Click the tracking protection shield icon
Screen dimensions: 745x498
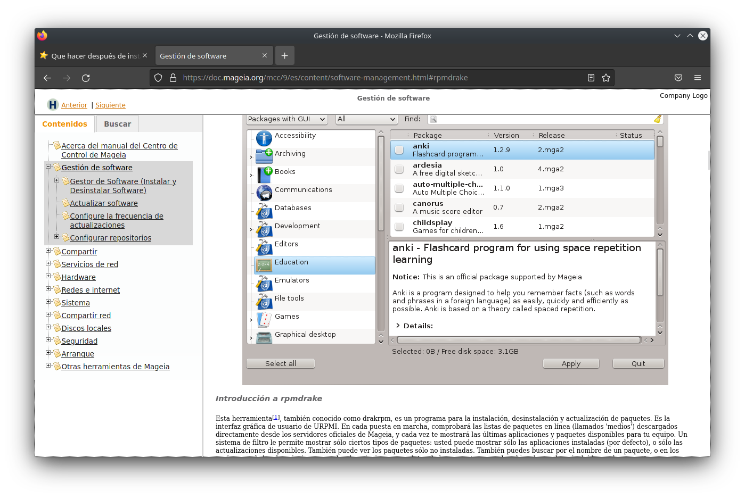[x=158, y=78]
